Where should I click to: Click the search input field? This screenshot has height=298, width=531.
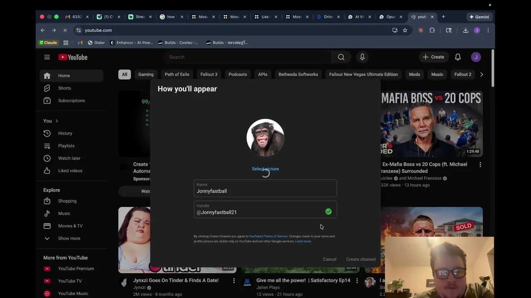(248, 57)
